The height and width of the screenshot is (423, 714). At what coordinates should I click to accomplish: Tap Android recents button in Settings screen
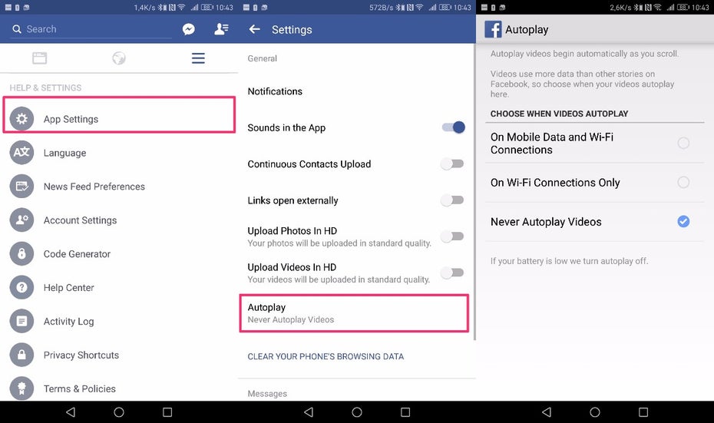click(x=405, y=412)
